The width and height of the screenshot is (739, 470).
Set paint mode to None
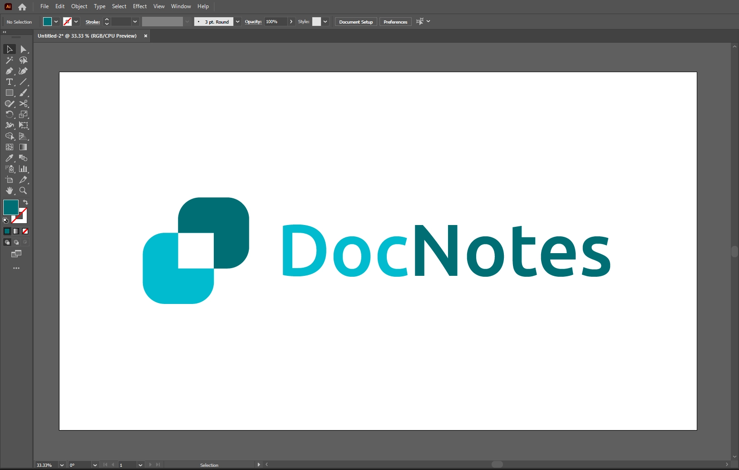[x=25, y=231]
